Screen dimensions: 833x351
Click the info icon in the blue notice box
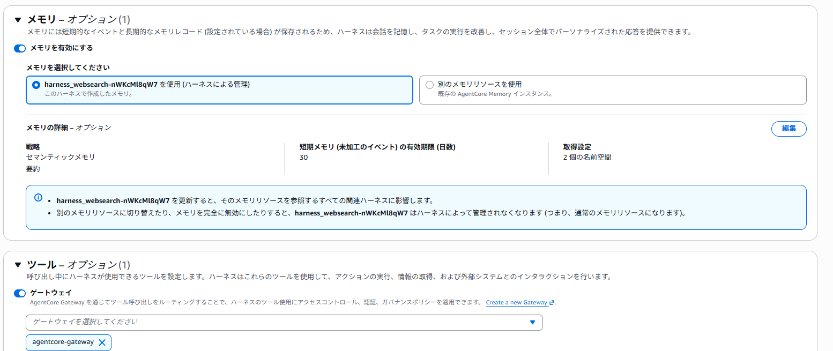tap(39, 197)
